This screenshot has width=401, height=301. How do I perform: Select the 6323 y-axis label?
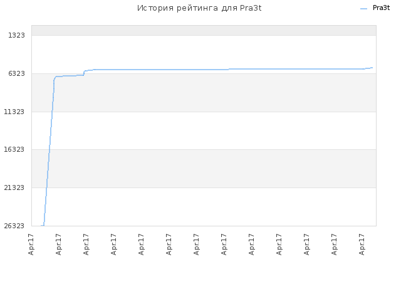17,73
